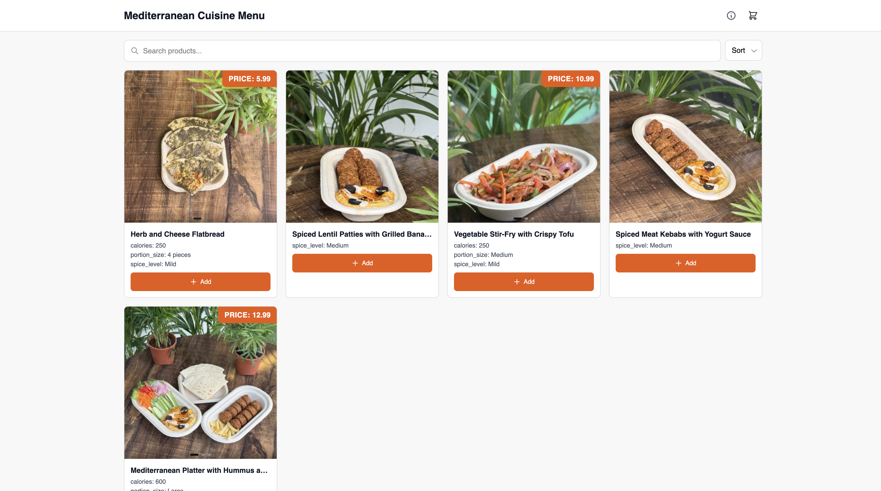The width and height of the screenshot is (881, 491).
Task: Open the info icon in header
Action: point(731,15)
